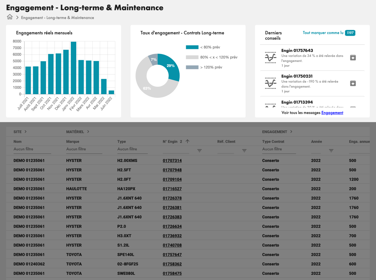This screenshot has height=280, width=376.
Task: Select the SPE140L type cell
Action: tap(126, 255)
